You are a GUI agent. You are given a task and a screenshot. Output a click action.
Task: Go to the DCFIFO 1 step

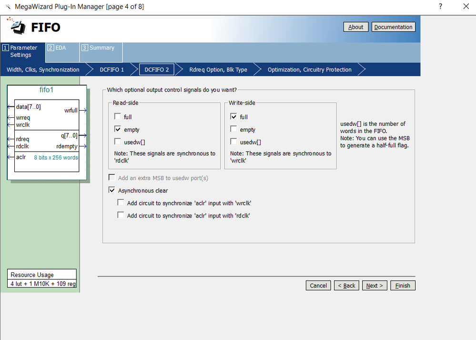(x=111, y=70)
